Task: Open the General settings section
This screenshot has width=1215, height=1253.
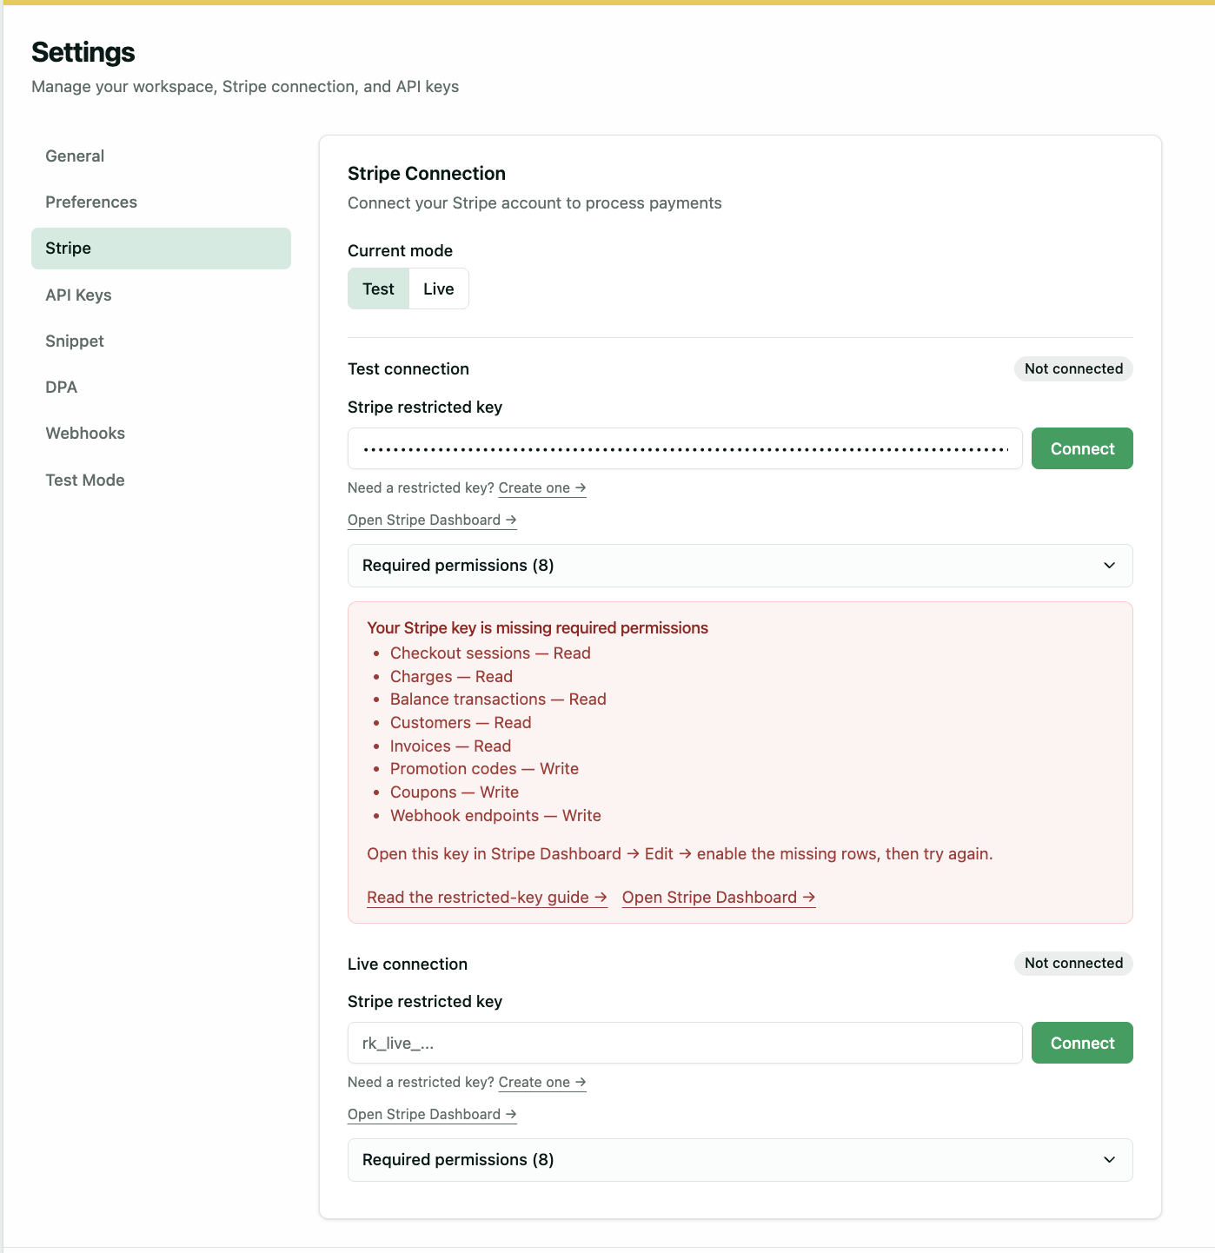Action: (161, 156)
